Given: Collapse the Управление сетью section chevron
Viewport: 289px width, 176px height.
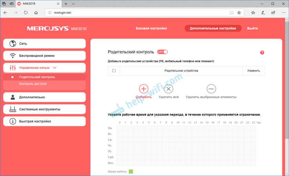Looking at the screenshot, I should pos(55,68).
